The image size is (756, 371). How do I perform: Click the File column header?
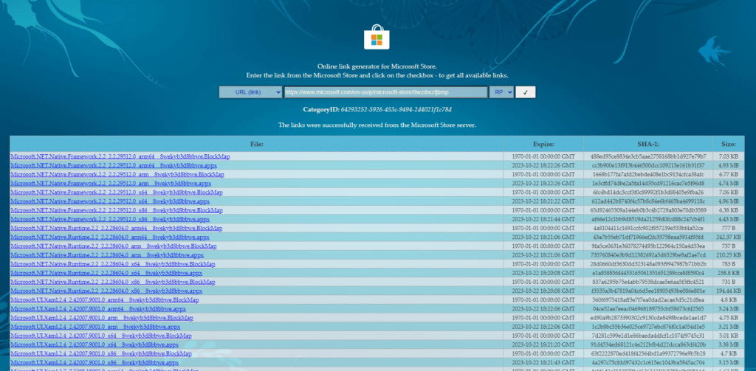[256, 144]
